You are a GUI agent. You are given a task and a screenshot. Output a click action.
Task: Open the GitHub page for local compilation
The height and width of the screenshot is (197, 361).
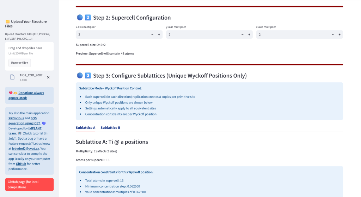pyautogui.click(x=29, y=184)
